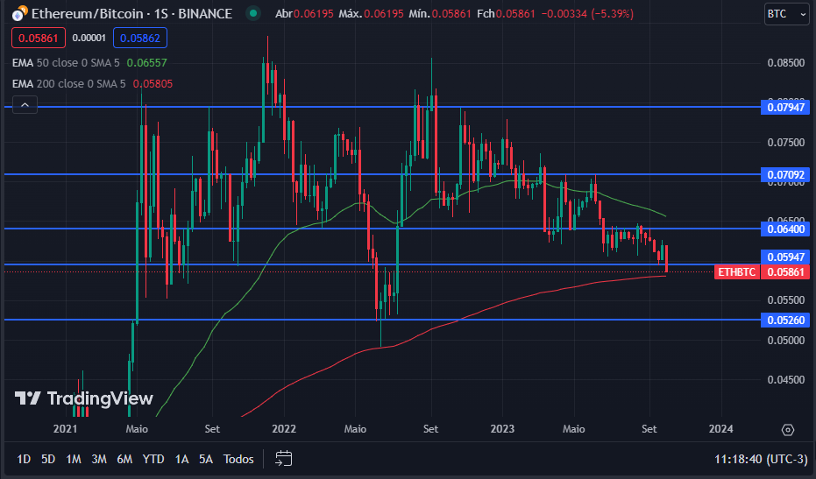Viewport: 816px width, 479px height.
Task: Select the 0.07092 horizontal line price label
Action: 785,175
